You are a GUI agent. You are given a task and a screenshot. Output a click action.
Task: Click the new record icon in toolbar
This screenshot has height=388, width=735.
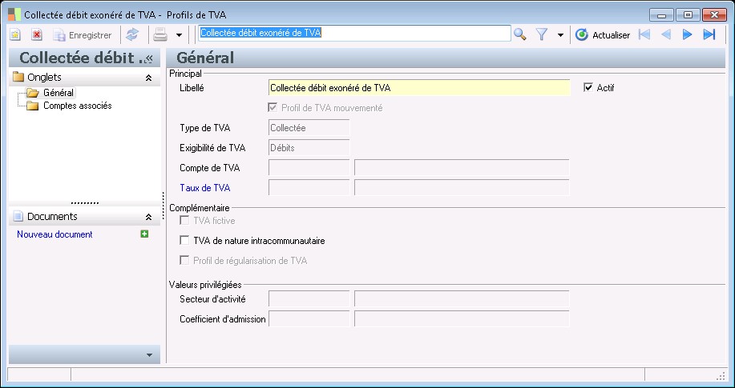coord(15,34)
